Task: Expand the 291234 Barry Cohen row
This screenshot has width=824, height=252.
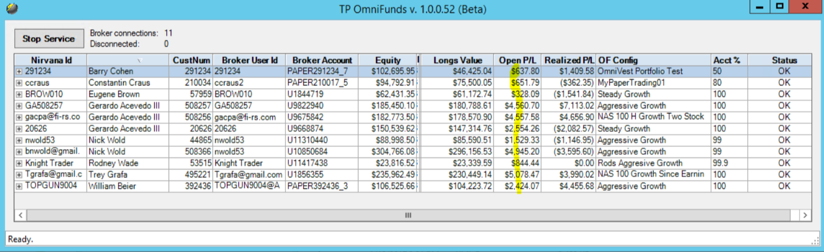Action: [19, 71]
